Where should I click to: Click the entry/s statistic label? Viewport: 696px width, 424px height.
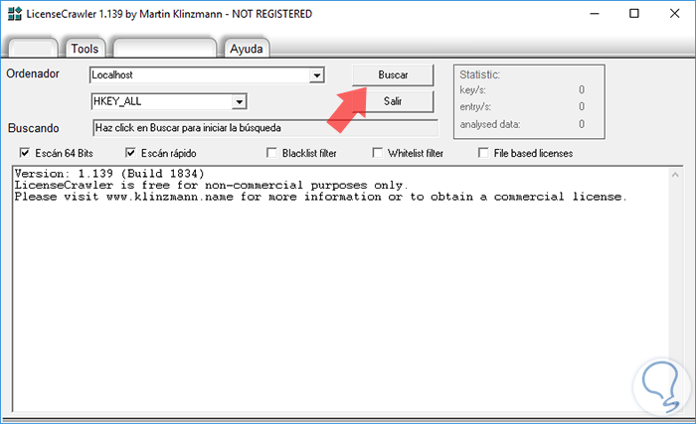[475, 107]
